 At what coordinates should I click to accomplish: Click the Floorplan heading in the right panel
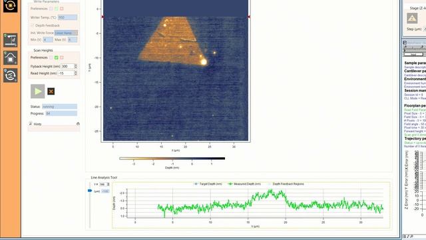pos(415,105)
